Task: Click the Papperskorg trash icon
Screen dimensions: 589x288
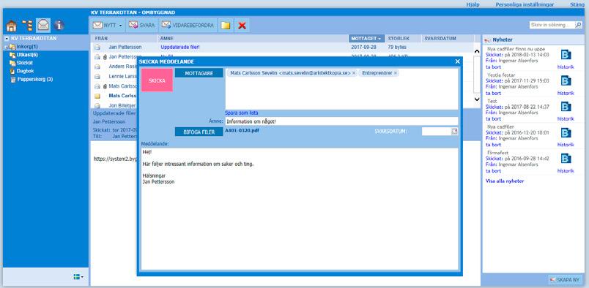Action: pyautogui.click(x=13, y=80)
